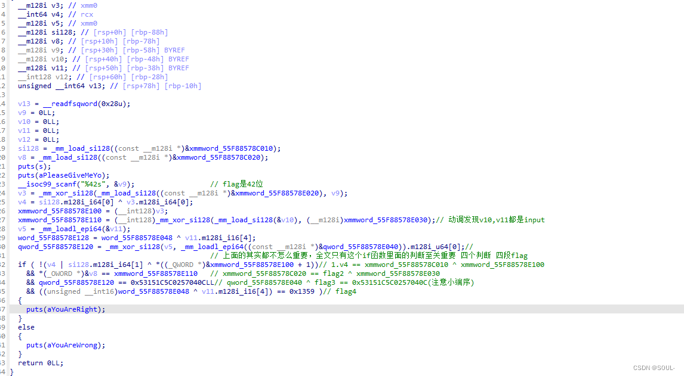Click xmmword_55F88578E020 in the v3 xor line
Viewport: 684px width, 376px height.
[x=276, y=193]
